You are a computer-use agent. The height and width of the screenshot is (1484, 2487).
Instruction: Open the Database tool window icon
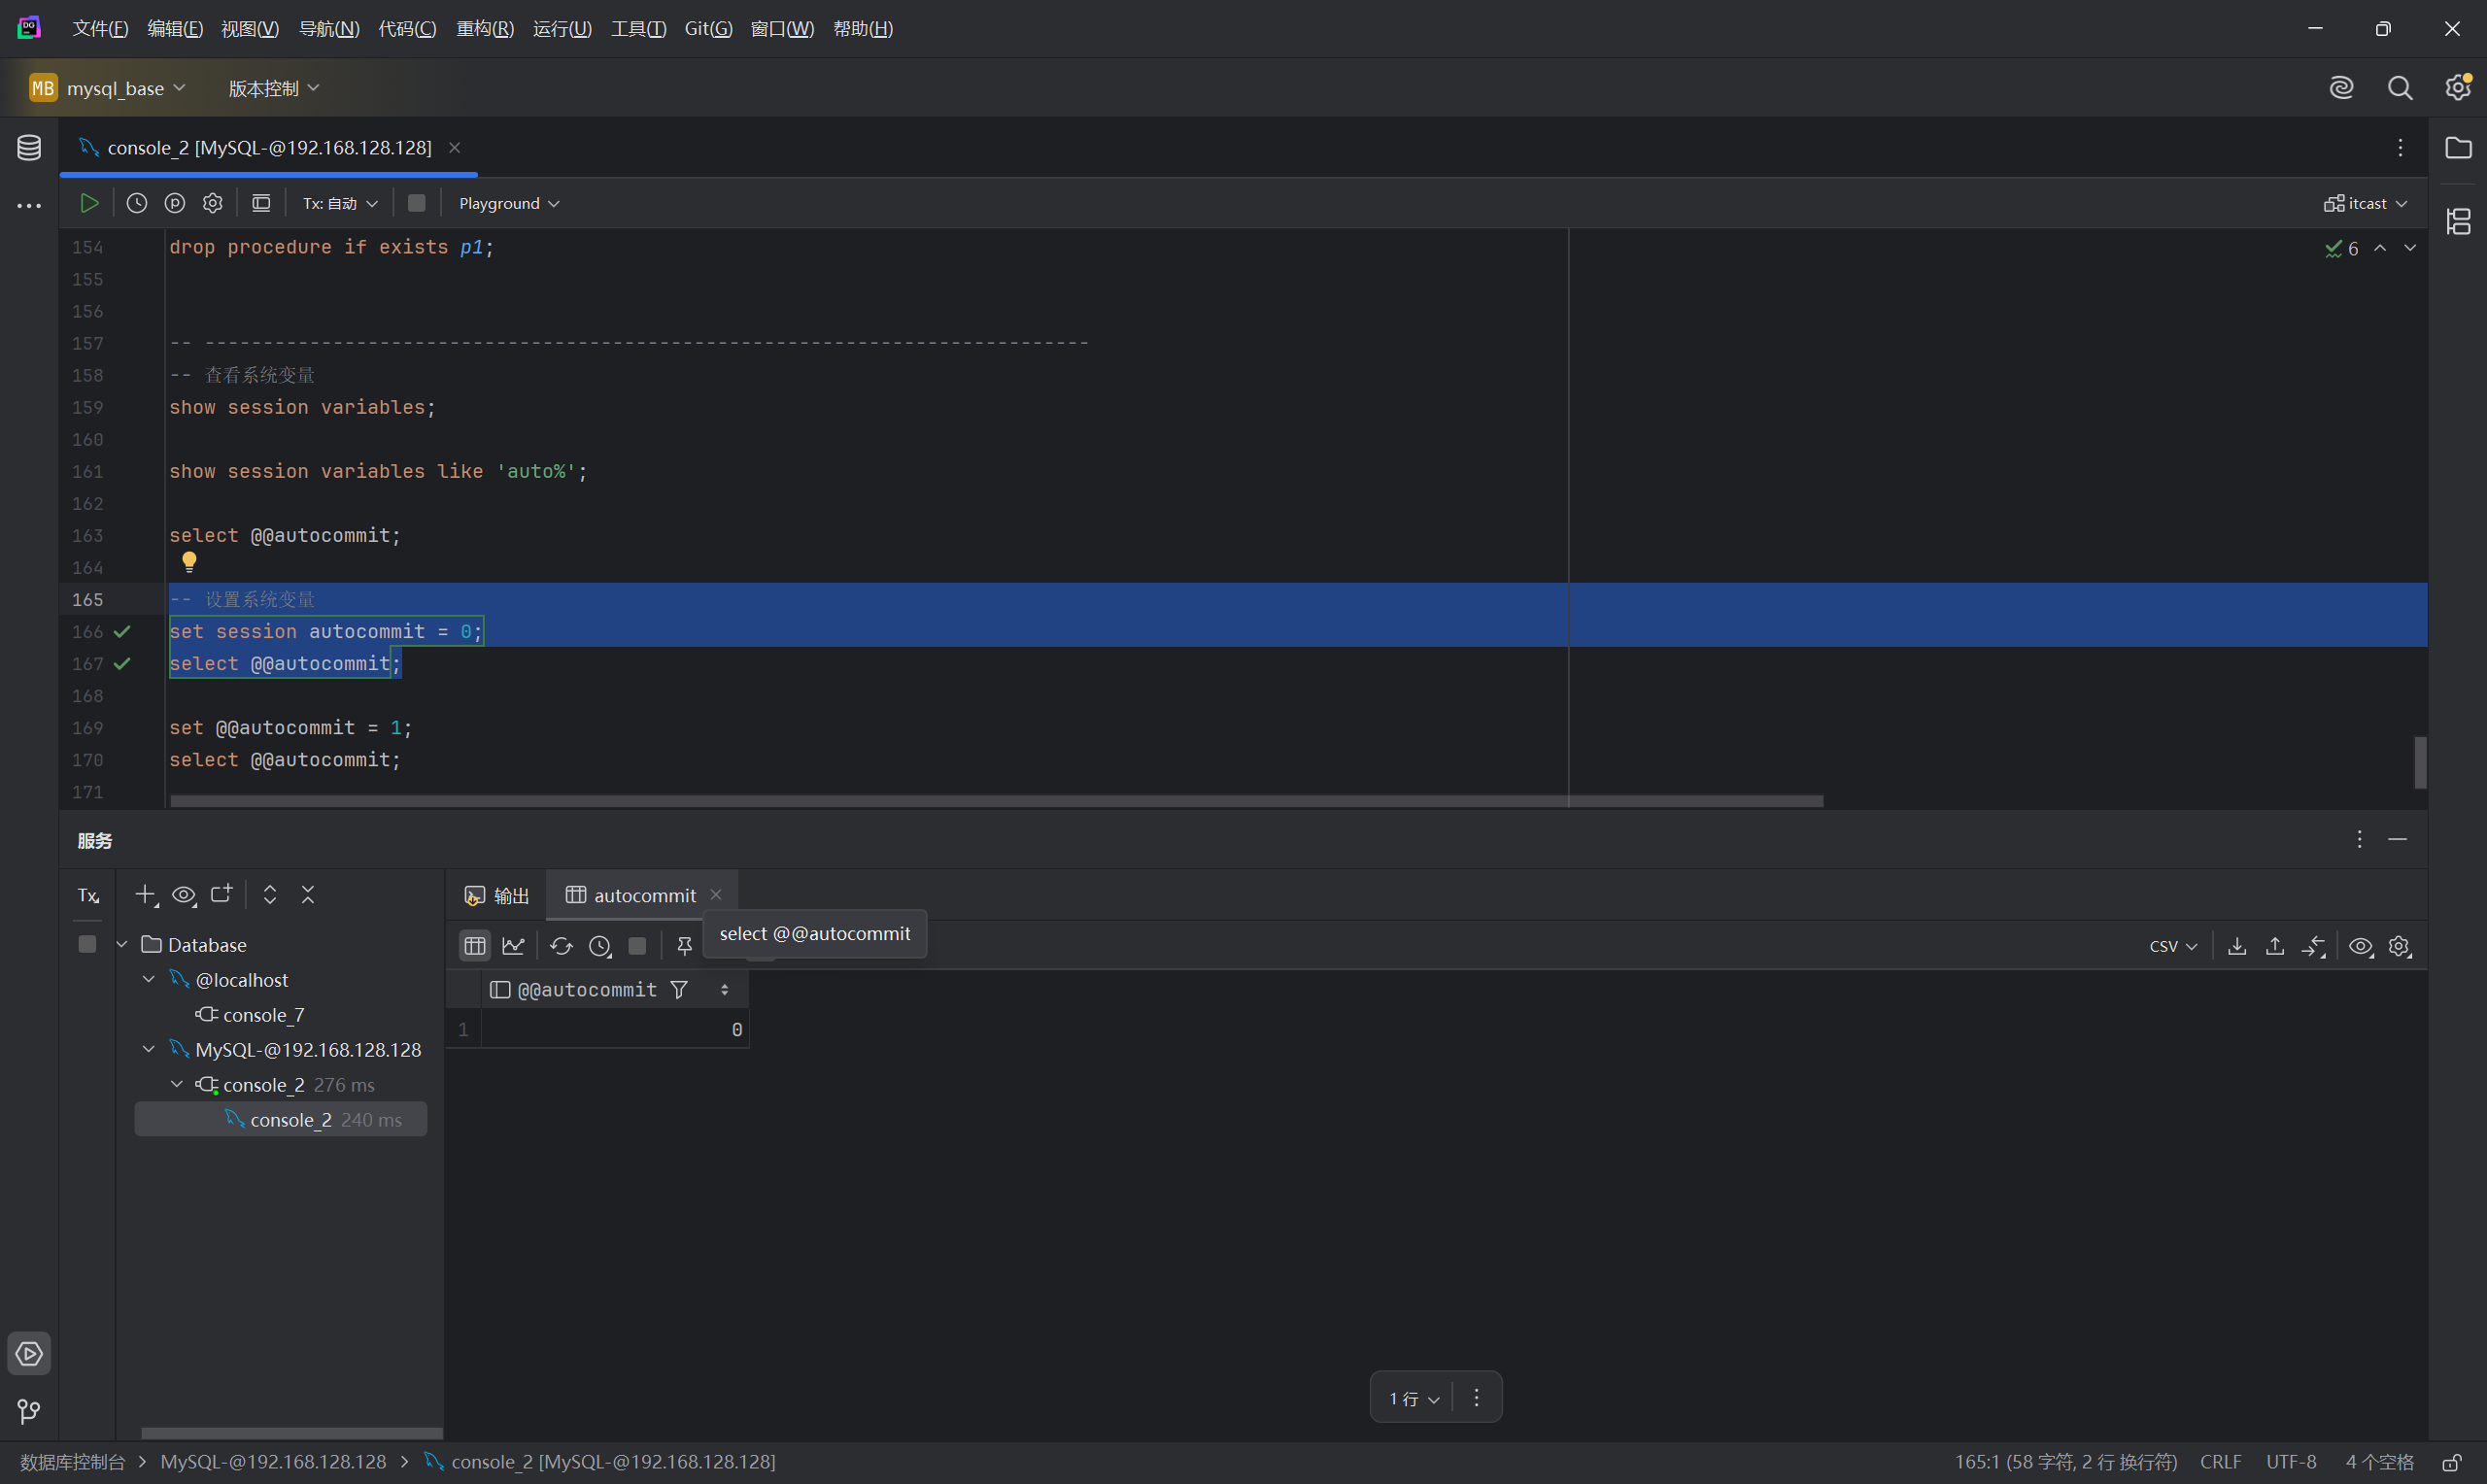pos(29,148)
